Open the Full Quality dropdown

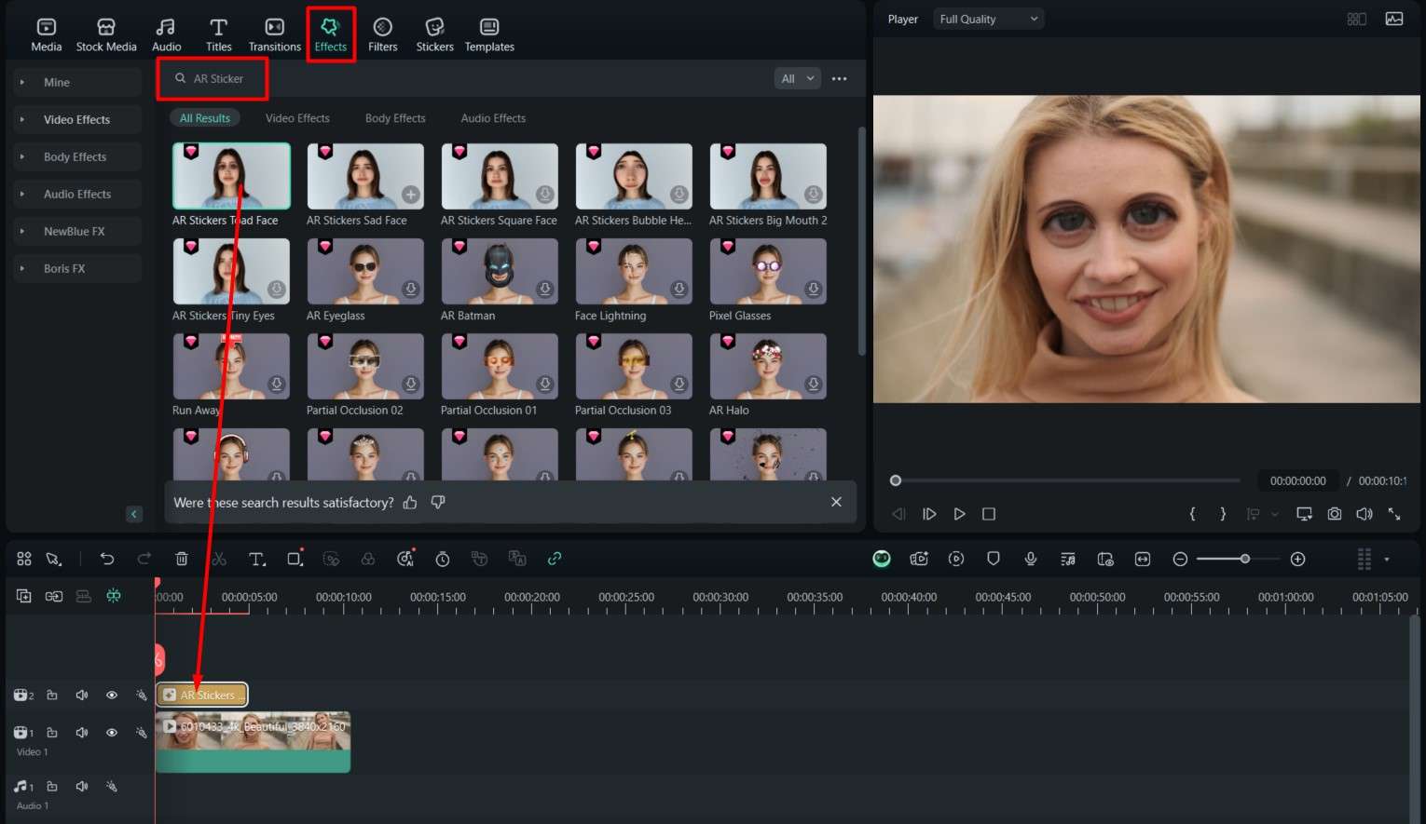(988, 19)
